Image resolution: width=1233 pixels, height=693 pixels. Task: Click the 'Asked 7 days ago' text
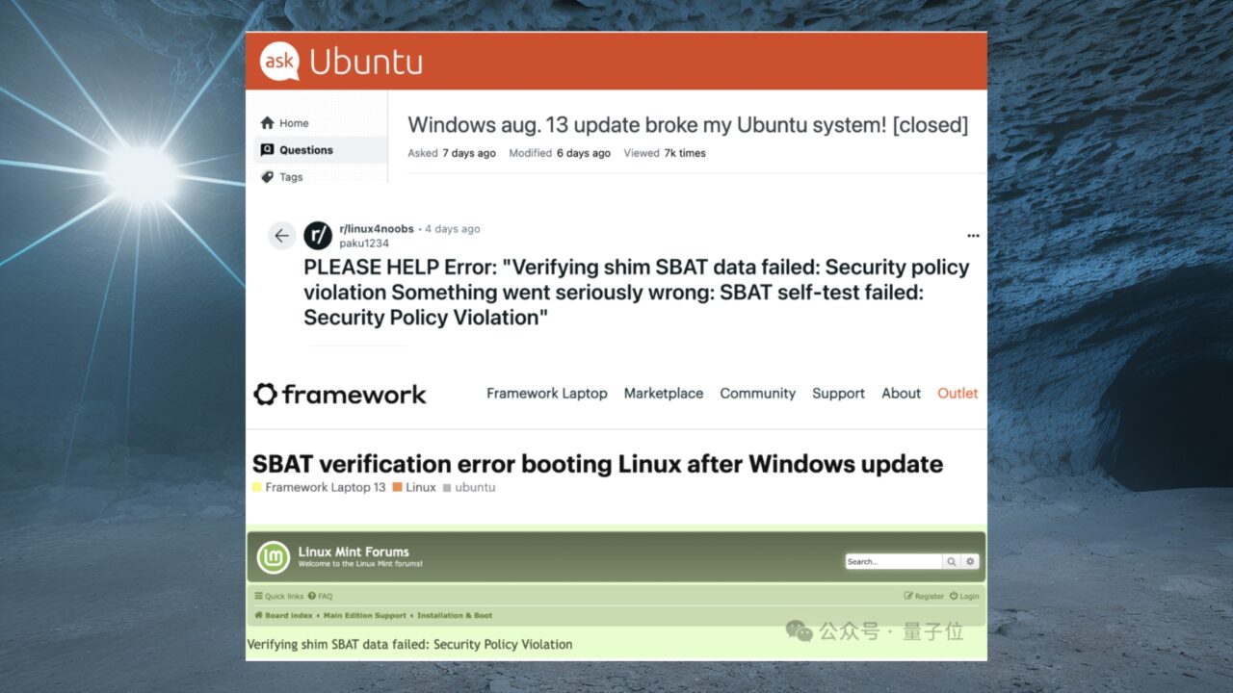coord(452,153)
